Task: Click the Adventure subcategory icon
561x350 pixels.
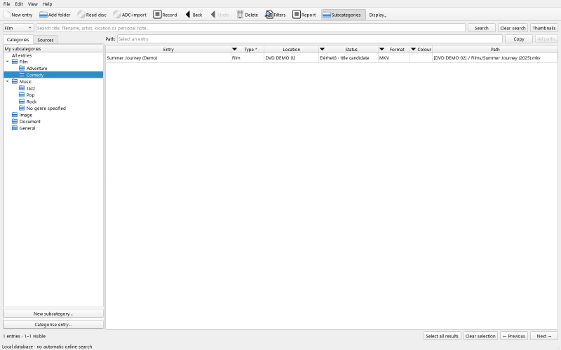Action: coord(22,68)
